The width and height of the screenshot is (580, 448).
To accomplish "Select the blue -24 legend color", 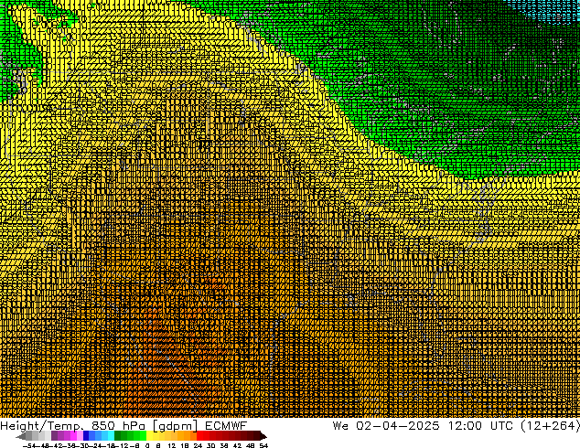I will 97,436.
